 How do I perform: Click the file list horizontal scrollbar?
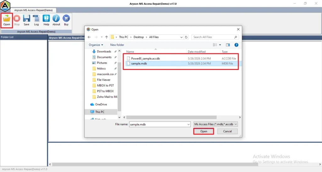171,117
